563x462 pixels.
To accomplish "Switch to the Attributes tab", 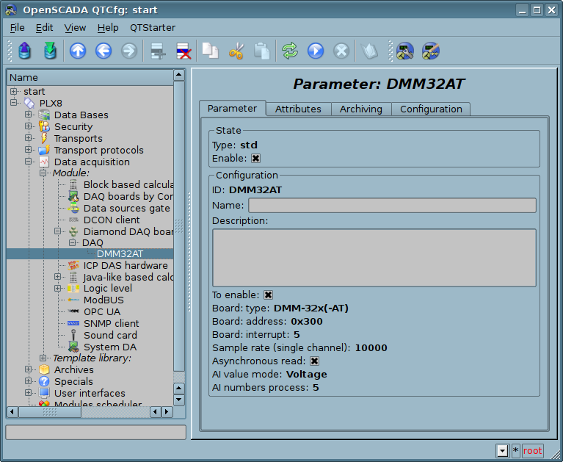I will click(298, 109).
